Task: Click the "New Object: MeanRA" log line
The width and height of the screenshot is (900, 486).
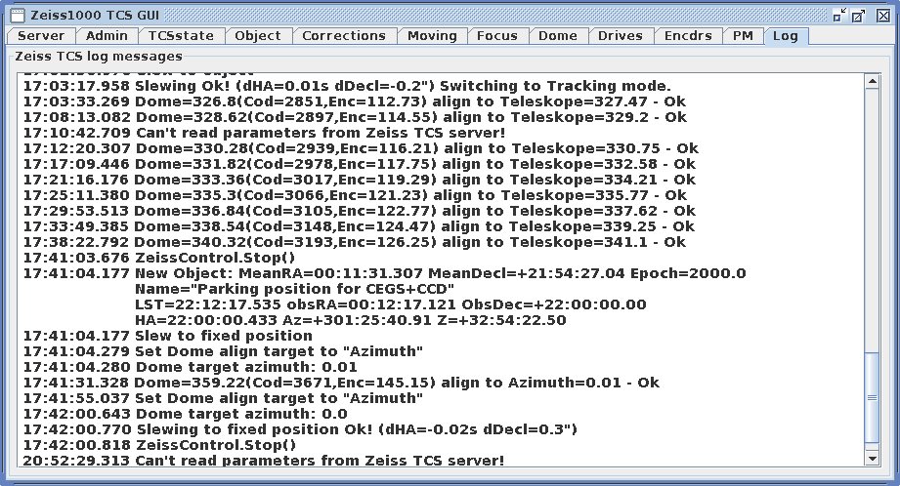Action: tap(384, 273)
